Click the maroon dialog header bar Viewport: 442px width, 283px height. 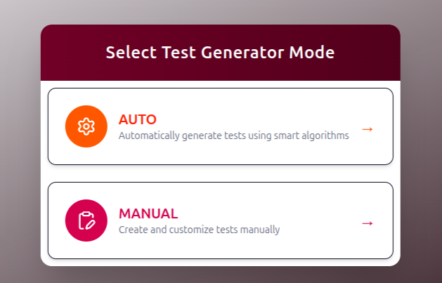click(221, 53)
